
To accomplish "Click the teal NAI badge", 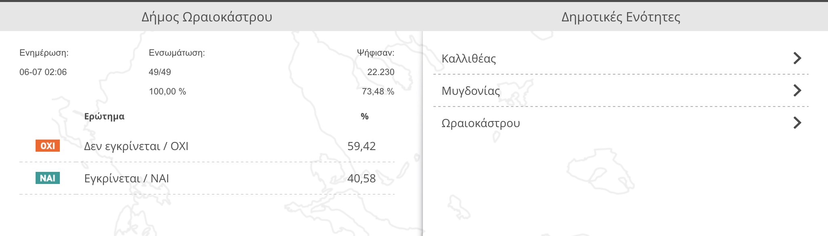I will pyautogui.click(x=48, y=178).
